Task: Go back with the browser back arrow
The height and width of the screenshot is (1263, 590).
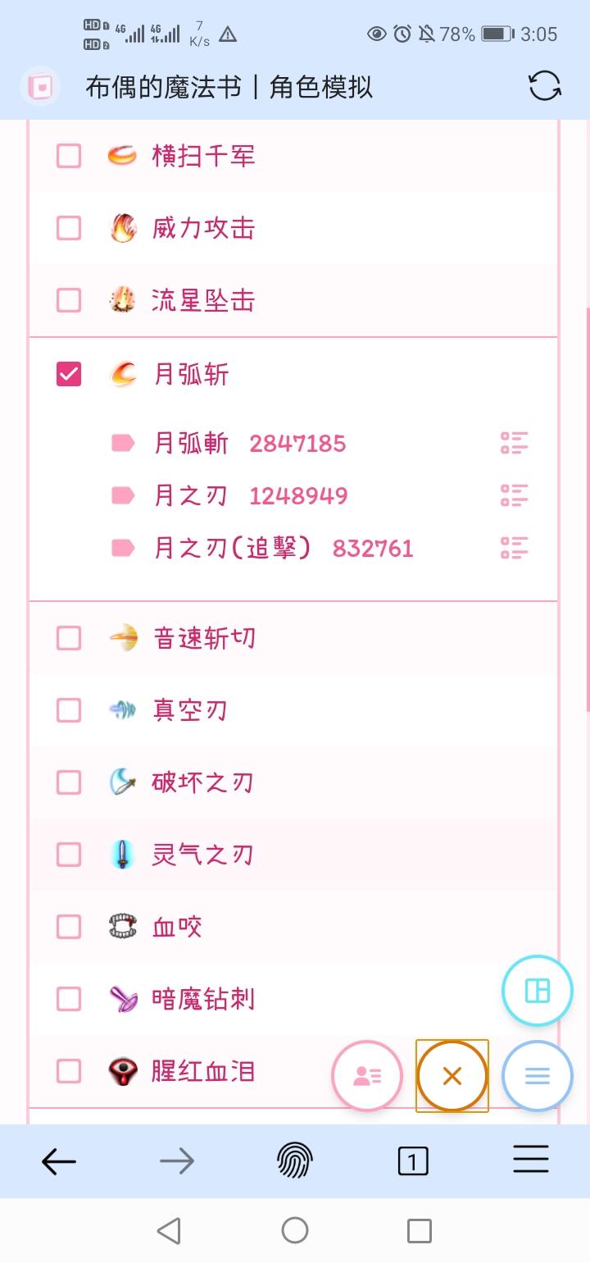Action: tap(59, 1160)
